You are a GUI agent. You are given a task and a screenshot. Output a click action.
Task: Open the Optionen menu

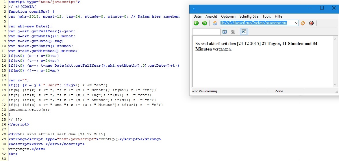tap(228, 16)
